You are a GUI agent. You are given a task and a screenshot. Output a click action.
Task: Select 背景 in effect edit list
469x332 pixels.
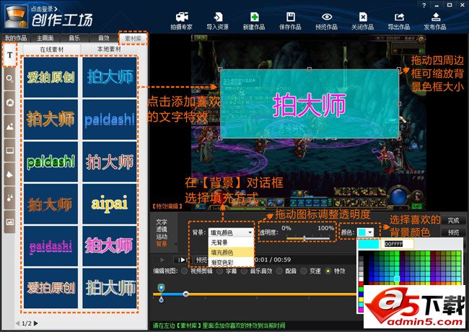tap(162, 244)
